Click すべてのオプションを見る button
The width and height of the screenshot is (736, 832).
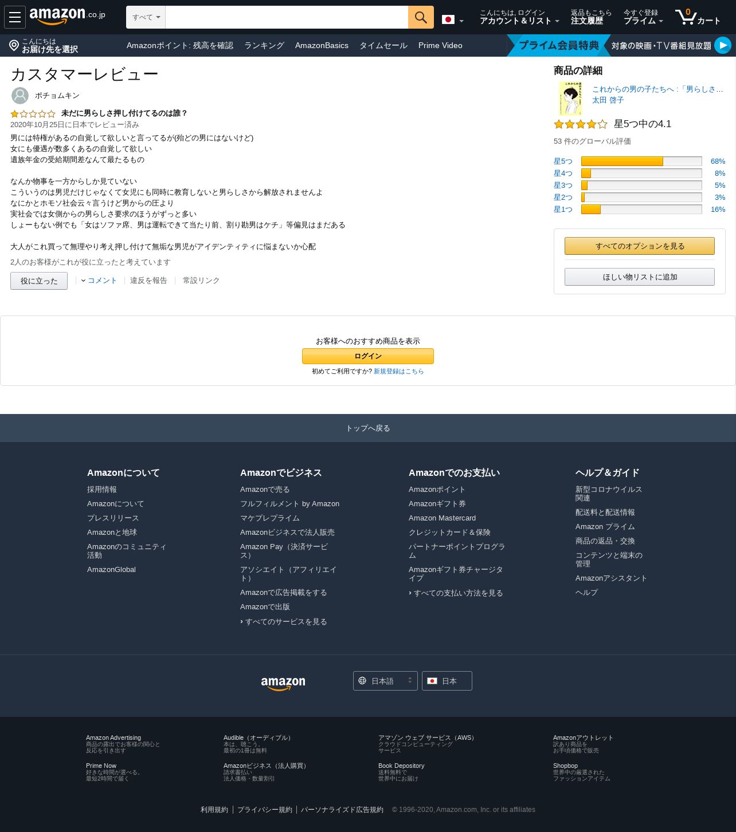pyautogui.click(x=640, y=246)
